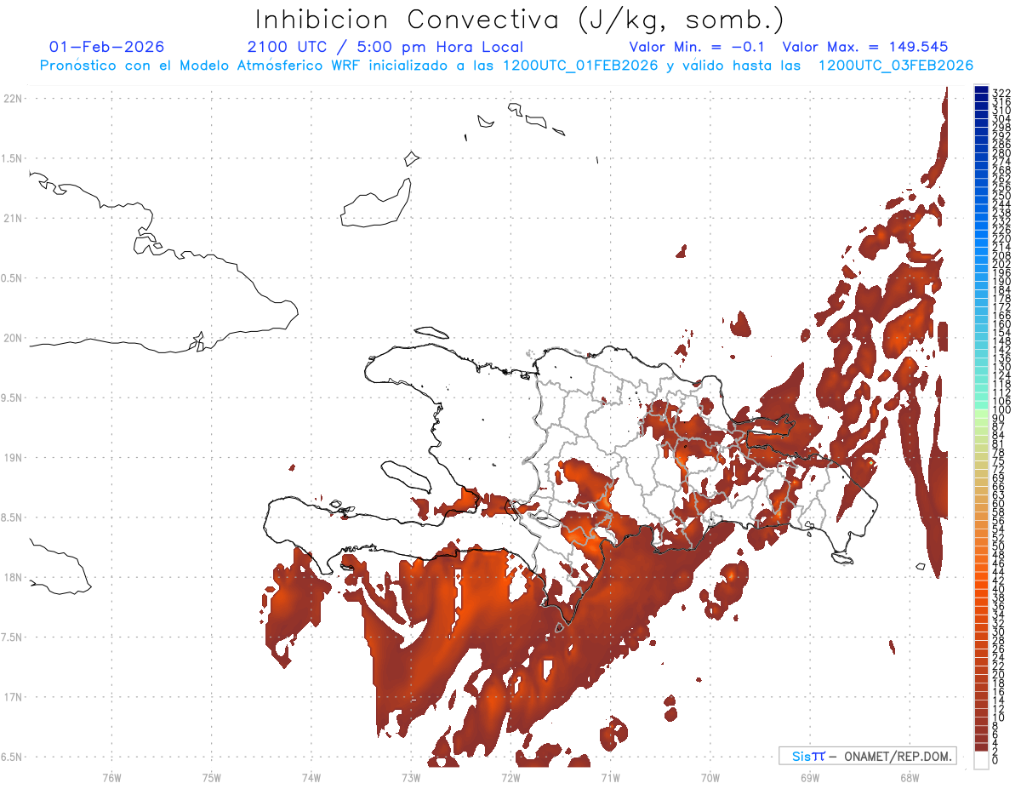Click the legend value '40'
The image size is (1021, 789).
(x=999, y=589)
